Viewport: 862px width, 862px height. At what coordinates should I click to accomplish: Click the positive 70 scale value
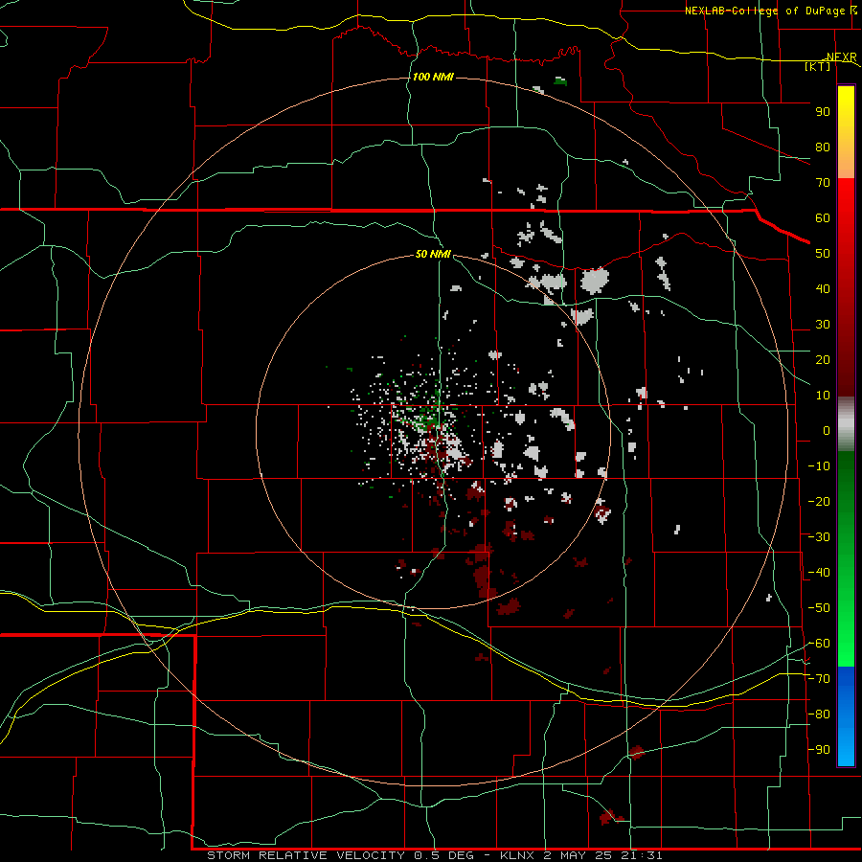(823, 183)
